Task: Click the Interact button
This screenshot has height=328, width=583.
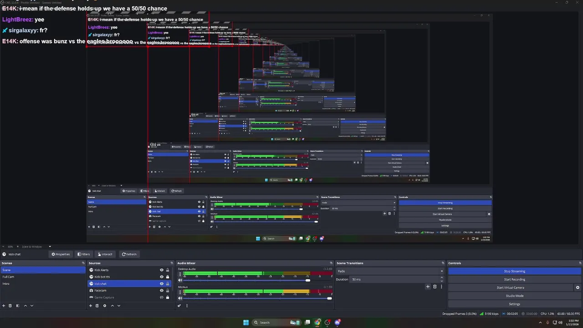Action: coord(105,254)
